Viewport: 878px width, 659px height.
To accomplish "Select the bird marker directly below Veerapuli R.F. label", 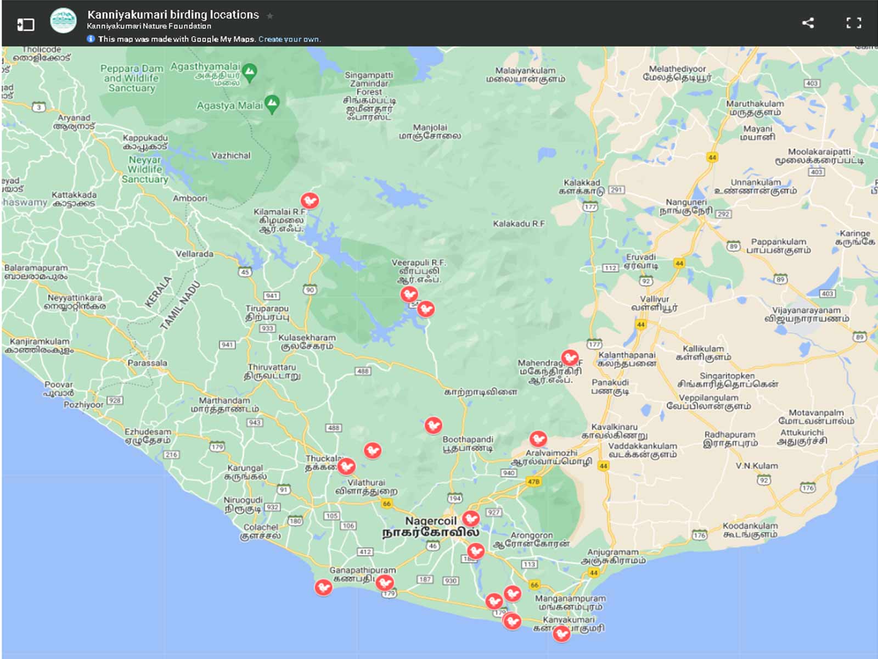I will click(409, 295).
